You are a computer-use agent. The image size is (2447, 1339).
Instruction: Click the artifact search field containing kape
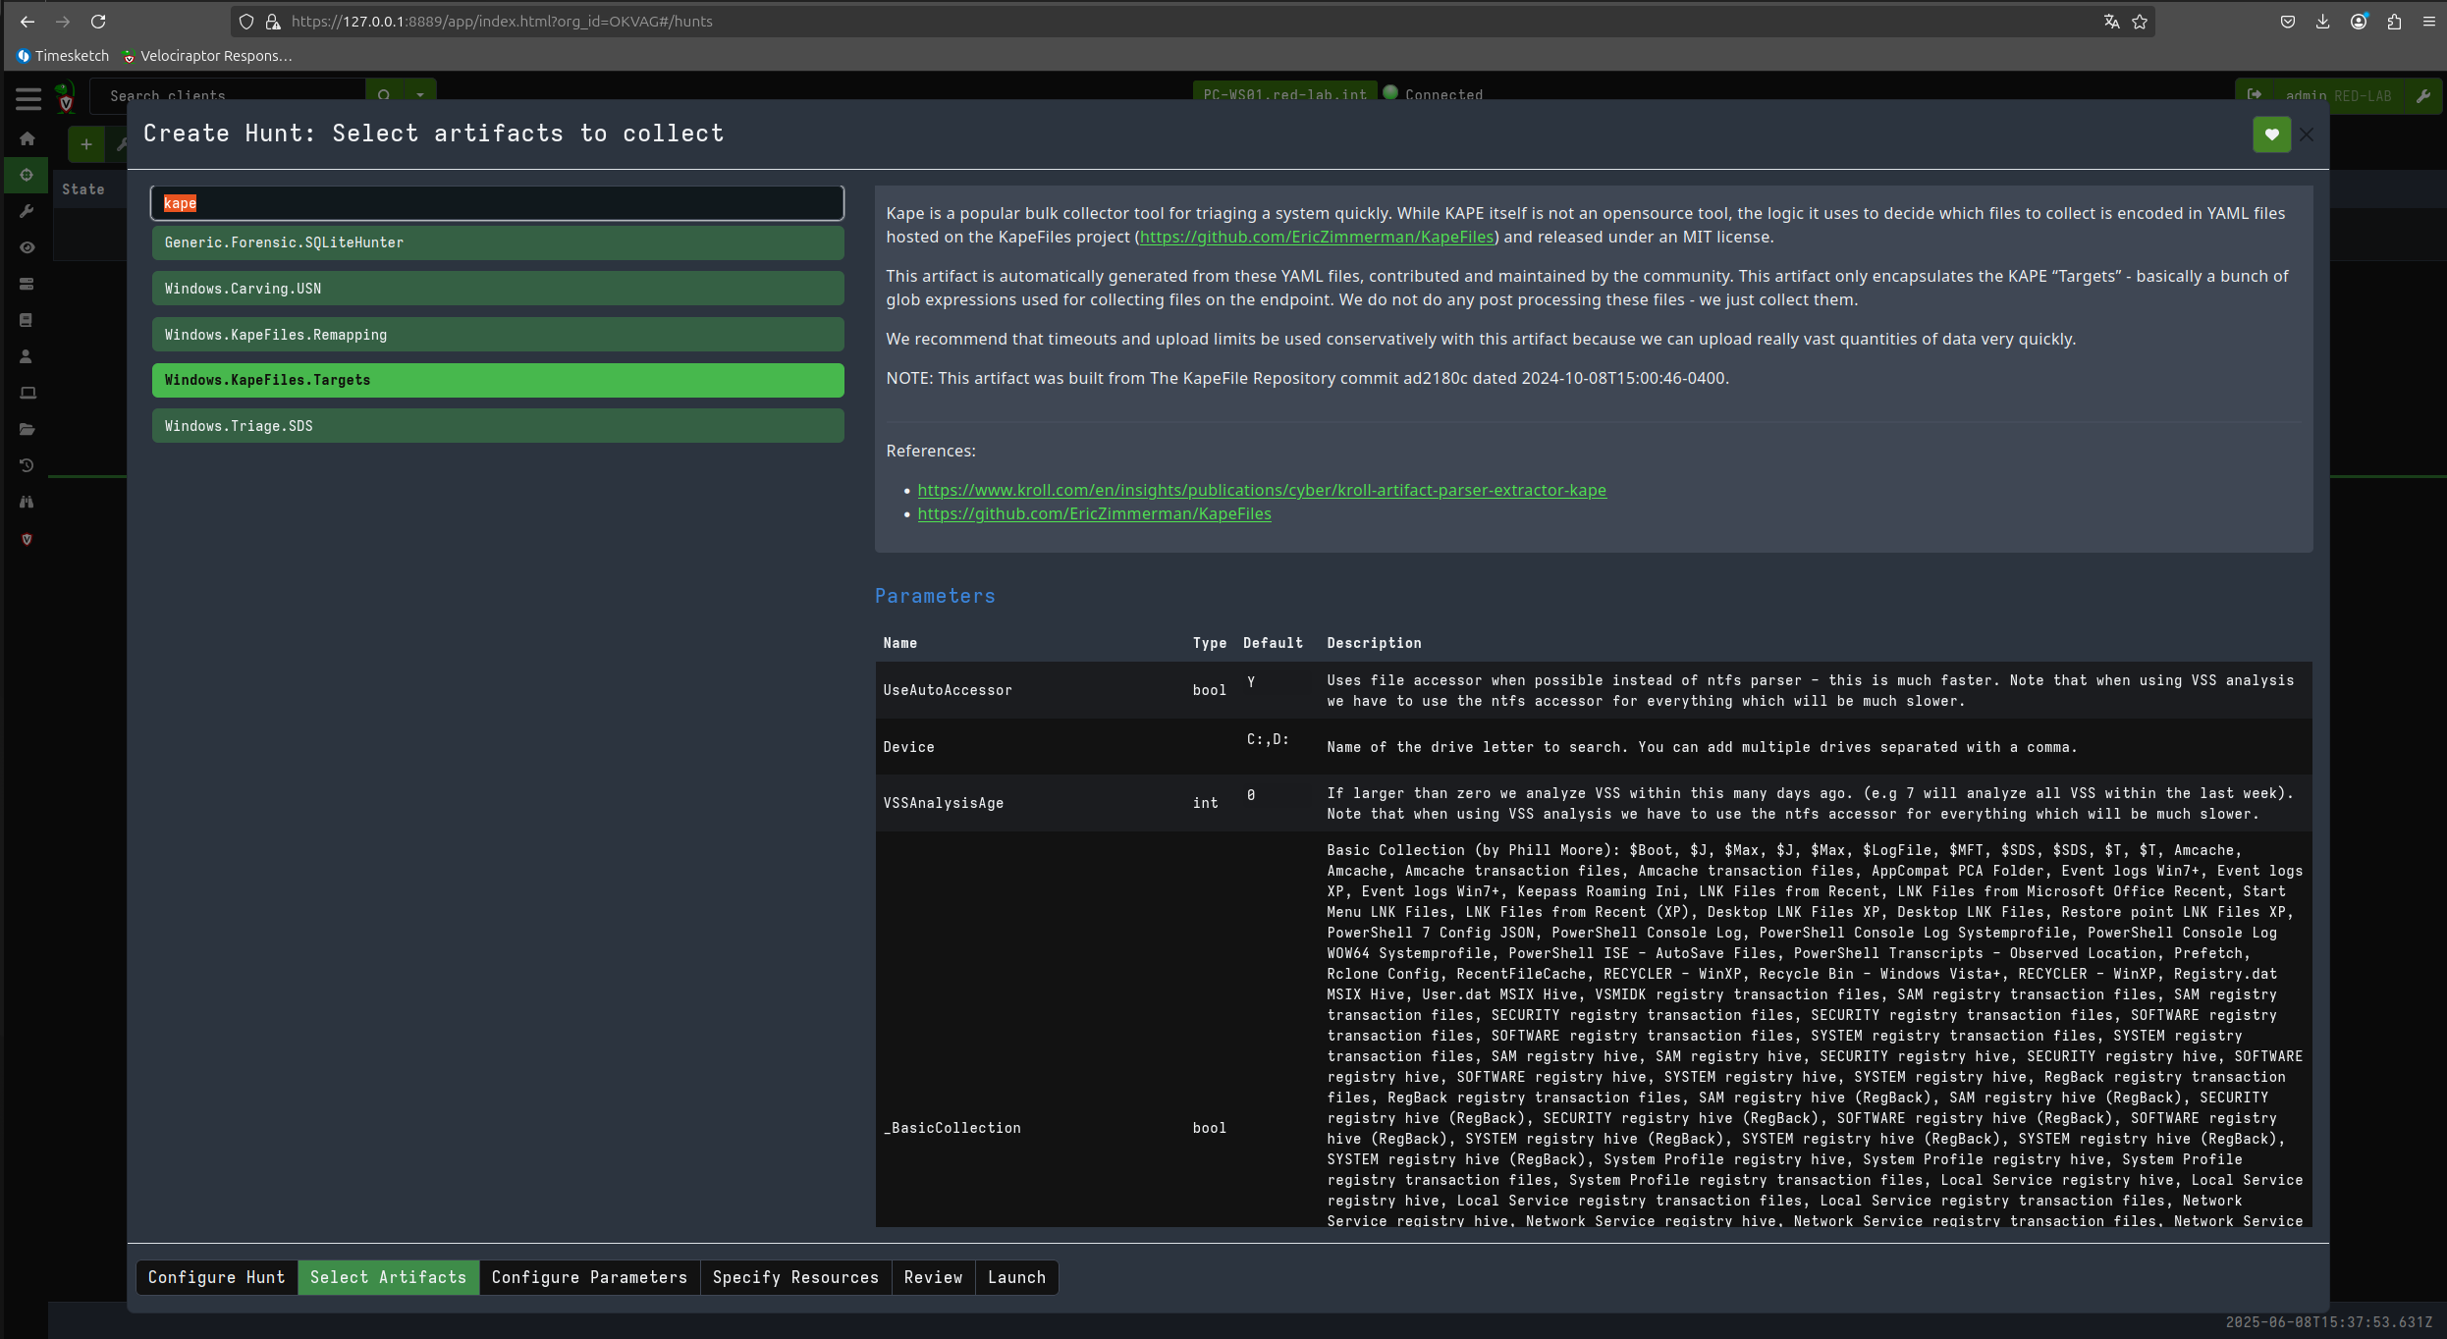[x=497, y=203]
